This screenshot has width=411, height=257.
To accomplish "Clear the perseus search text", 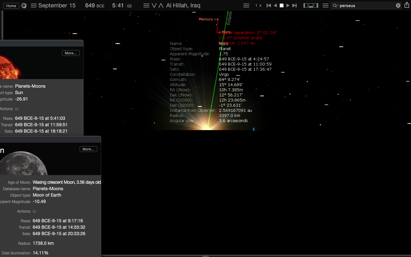I will pyautogui.click(x=398, y=5).
